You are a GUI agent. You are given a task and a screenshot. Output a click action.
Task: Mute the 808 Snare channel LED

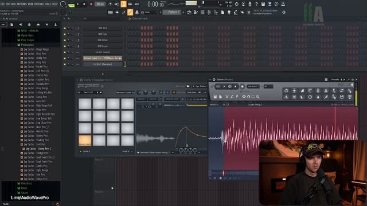pos(65,46)
